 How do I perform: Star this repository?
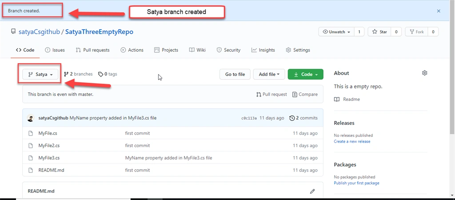pos(379,32)
